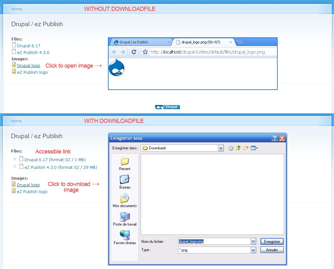Create a new folder with the new-folder icon
Screen dimensions: 334x269
(x=245, y=148)
